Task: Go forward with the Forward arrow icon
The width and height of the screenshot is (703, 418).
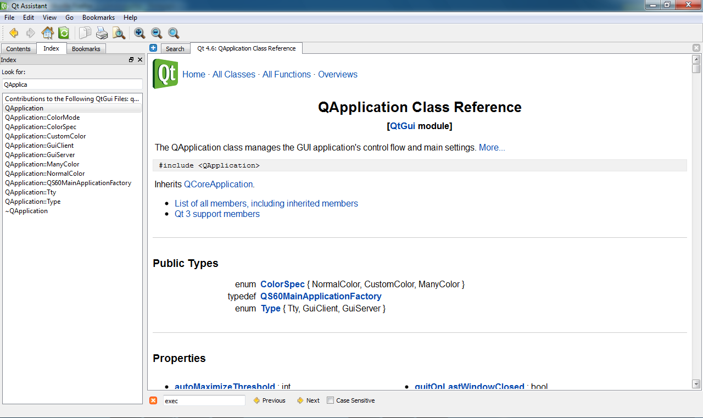Action: 31,33
